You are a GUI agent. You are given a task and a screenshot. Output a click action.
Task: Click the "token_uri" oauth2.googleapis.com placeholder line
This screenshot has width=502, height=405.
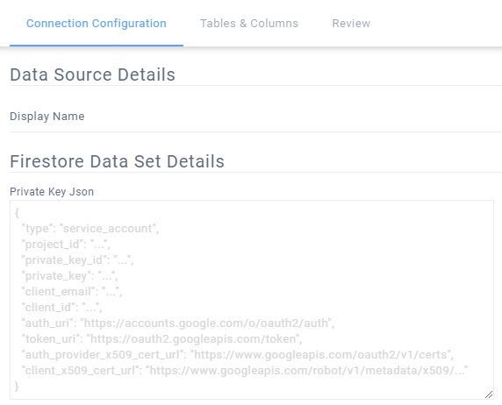click(162, 338)
